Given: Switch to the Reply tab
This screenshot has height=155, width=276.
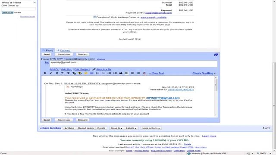Looking at the screenshot, I should point(48,50).
